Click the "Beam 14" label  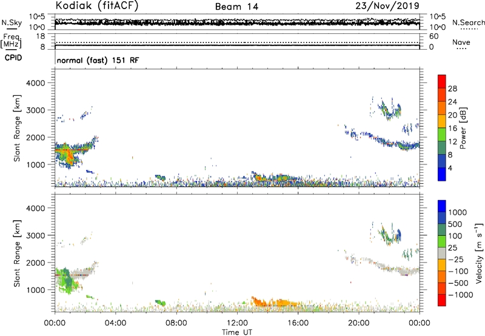(236, 7)
